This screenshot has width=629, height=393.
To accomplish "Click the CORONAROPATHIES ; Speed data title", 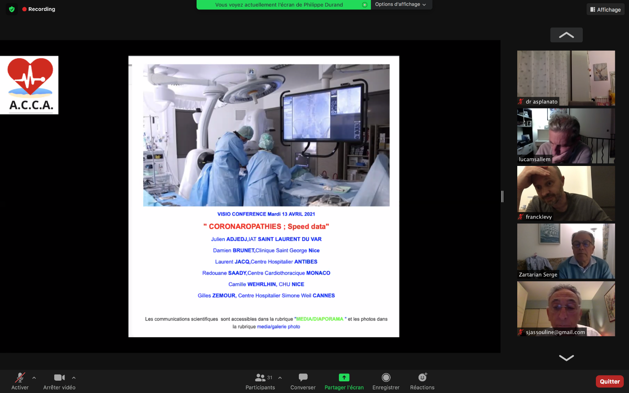I will pos(266,226).
